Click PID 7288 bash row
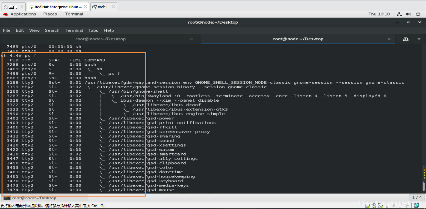Viewport: 426px width, 209px height. point(51,65)
